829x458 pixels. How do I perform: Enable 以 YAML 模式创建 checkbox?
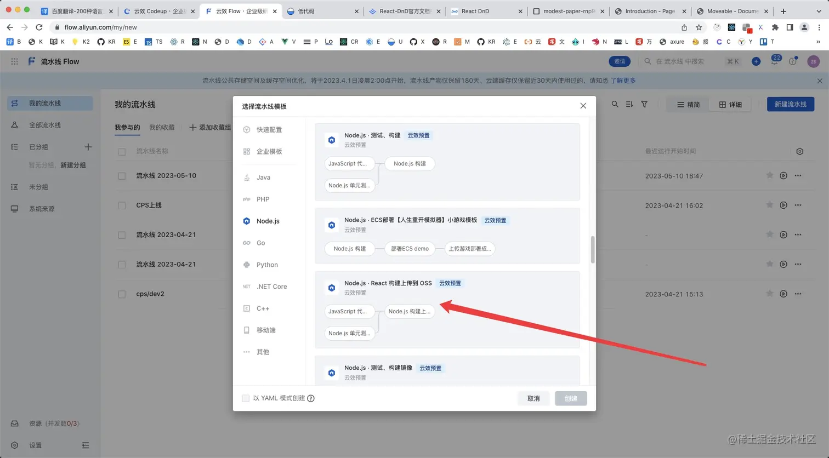pyautogui.click(x=246, y=398)
